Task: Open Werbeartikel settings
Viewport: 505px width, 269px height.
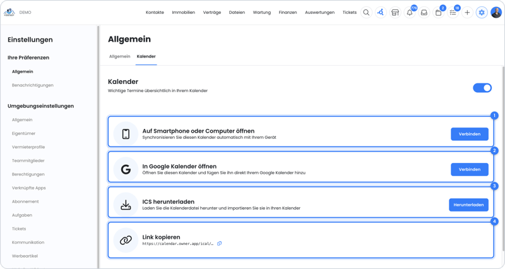Action: coord(25,256)
